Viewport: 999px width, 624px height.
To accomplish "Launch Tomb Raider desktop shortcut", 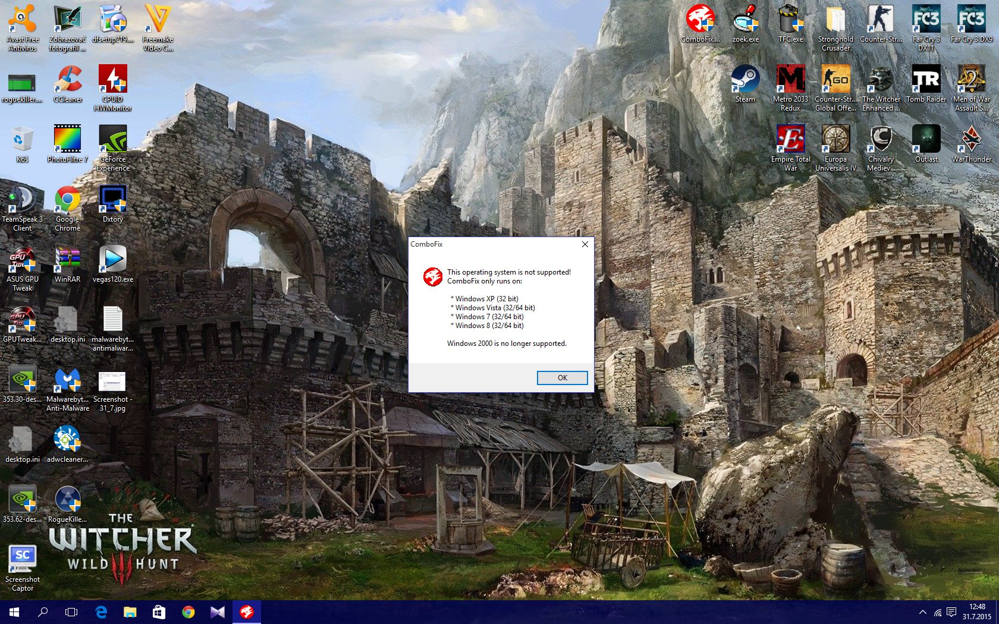I will point(926,84).
